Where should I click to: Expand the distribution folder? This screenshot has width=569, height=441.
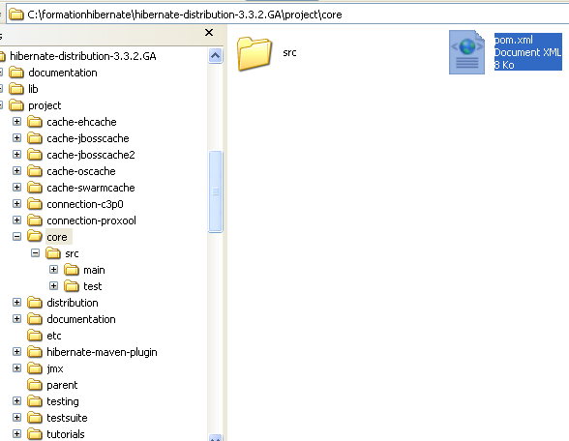(x=16, y=303)
